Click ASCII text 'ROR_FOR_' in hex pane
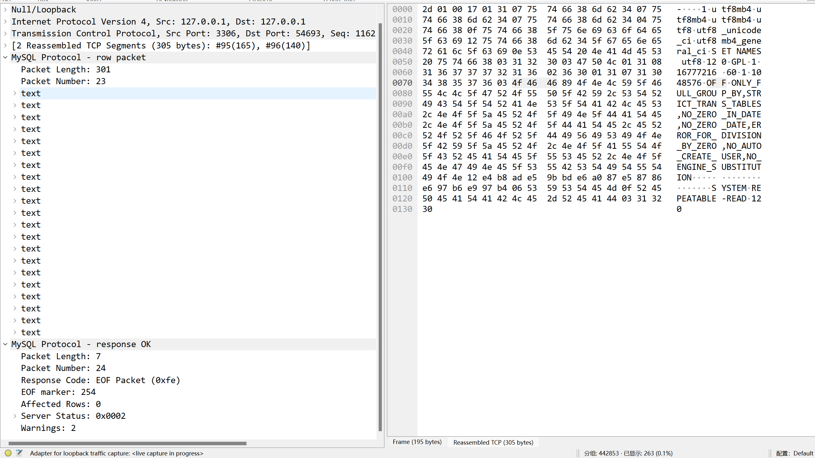815x458 pixels. tap(696, 135)
